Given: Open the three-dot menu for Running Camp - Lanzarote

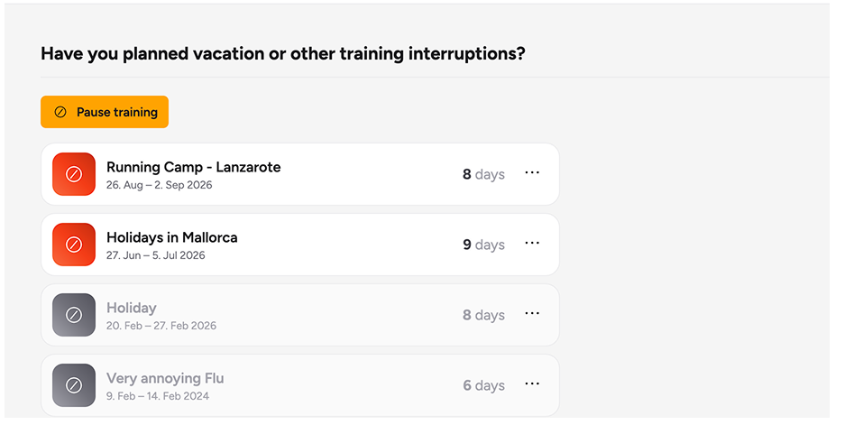Looking at the screenshot, I should click(x=532, y=172).
